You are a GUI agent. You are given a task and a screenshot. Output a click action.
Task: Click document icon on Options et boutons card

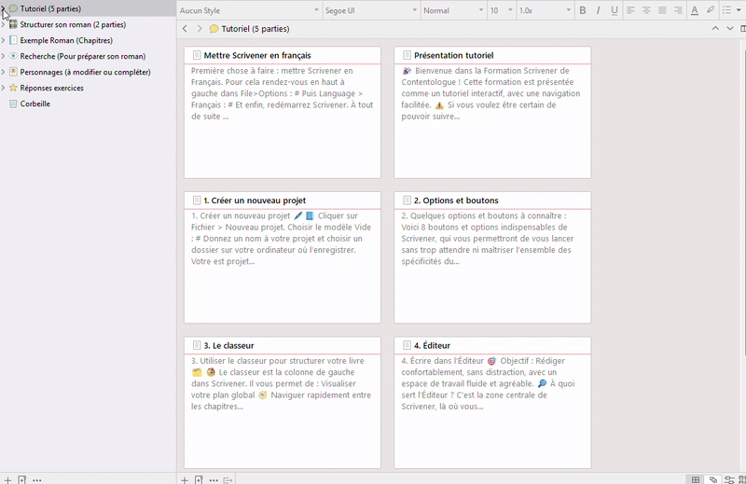tap(407, 201)
